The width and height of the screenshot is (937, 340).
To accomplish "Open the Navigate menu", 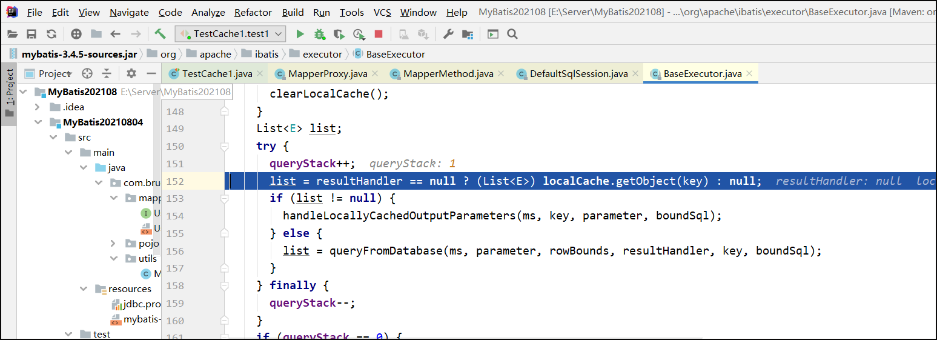I will click(x=129, y=12).
